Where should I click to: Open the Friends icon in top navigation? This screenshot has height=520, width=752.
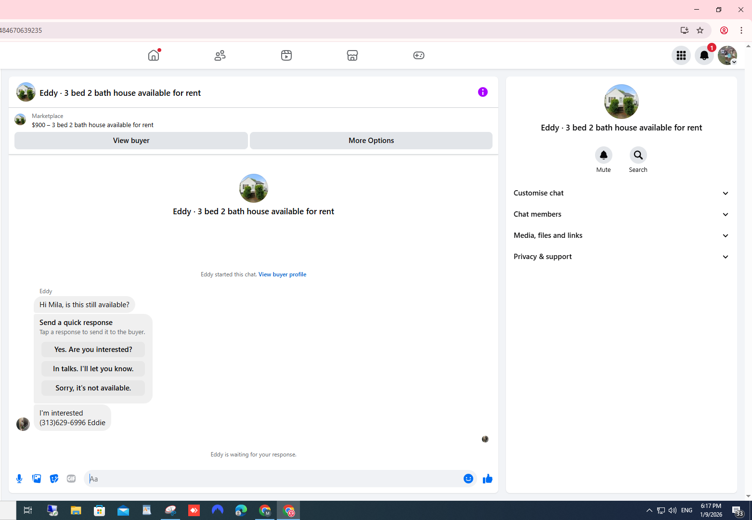click(220, 55)
